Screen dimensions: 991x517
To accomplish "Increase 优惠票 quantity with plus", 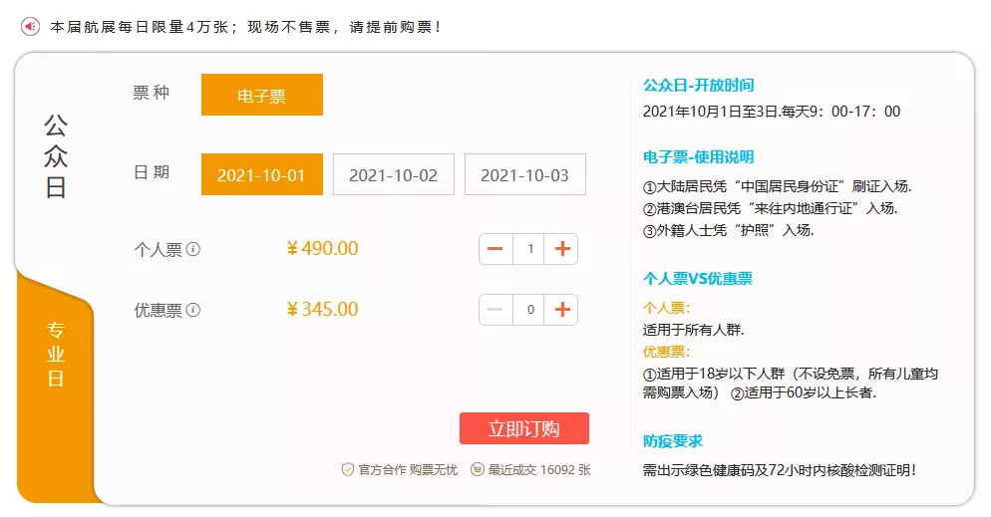I will tap(562, 310).
